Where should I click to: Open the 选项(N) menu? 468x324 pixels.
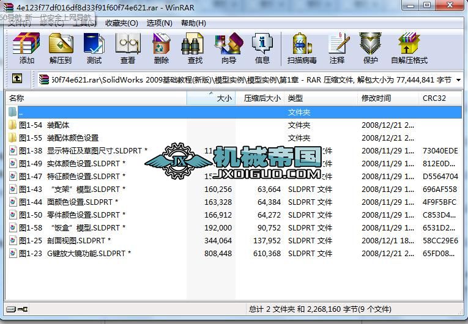(159, 23)
